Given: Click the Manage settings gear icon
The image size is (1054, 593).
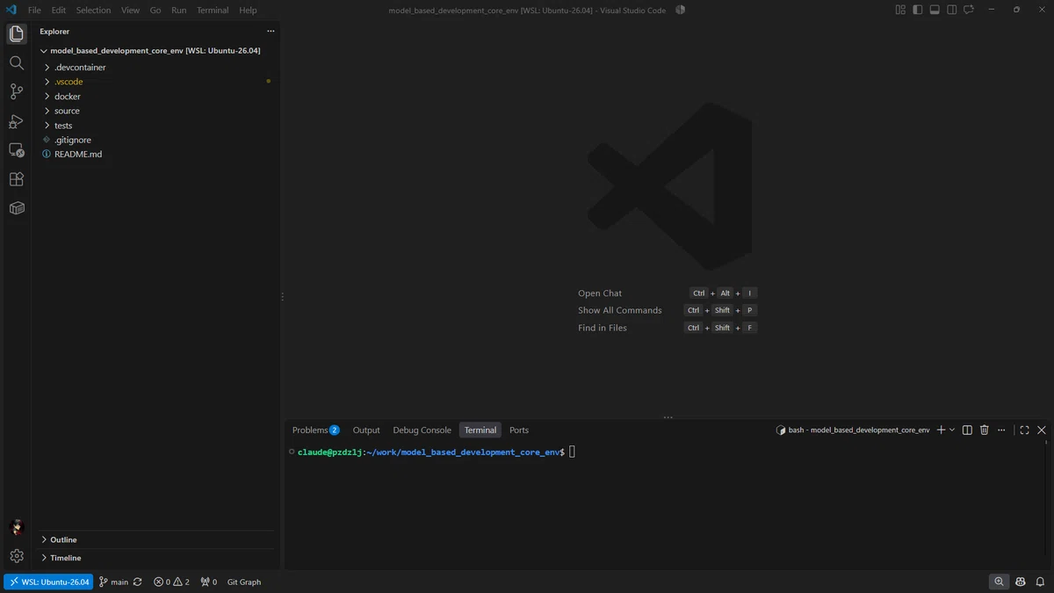Looking at the screenshot, I should [16, 556].
